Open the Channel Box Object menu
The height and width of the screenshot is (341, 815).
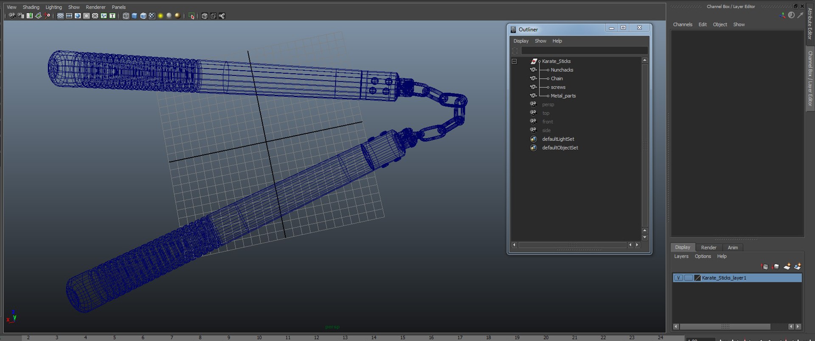(x=720, y=25)
